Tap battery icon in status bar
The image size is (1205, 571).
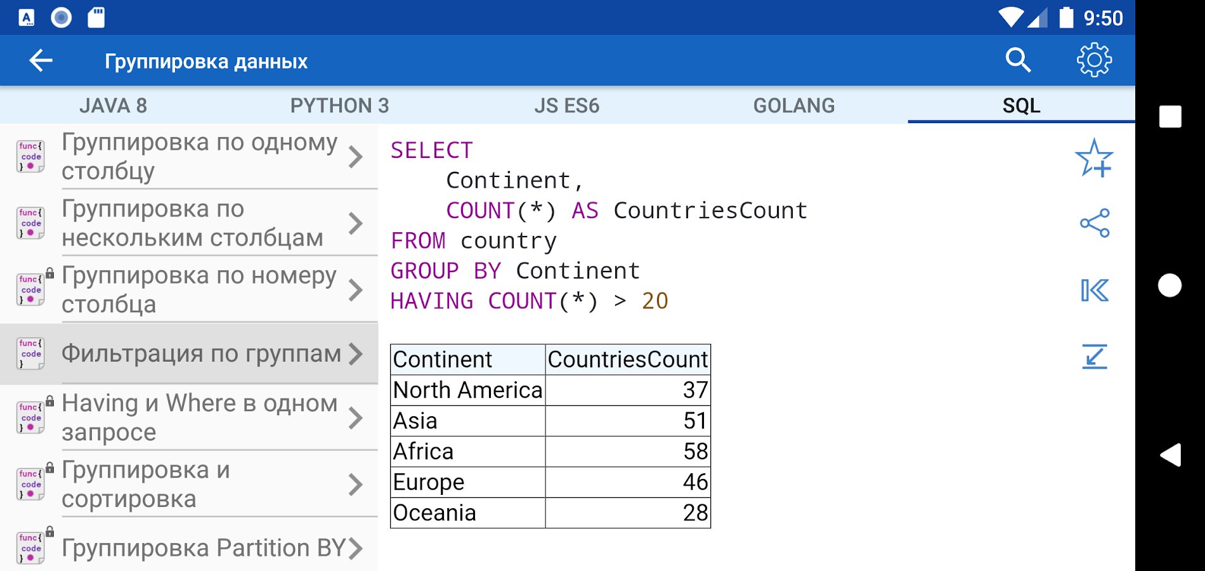(x=1067, y=17)
